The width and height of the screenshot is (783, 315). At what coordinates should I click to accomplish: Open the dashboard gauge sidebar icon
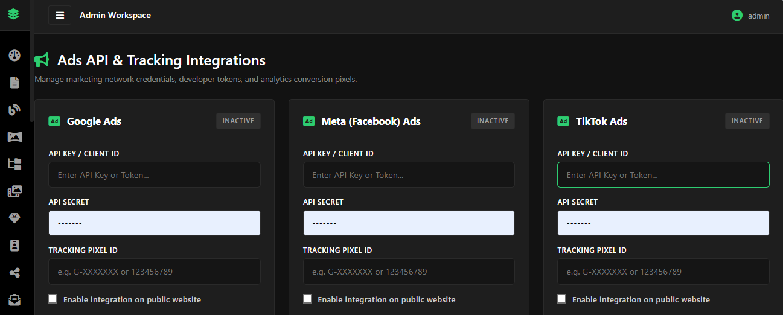(x=14, y=56)
